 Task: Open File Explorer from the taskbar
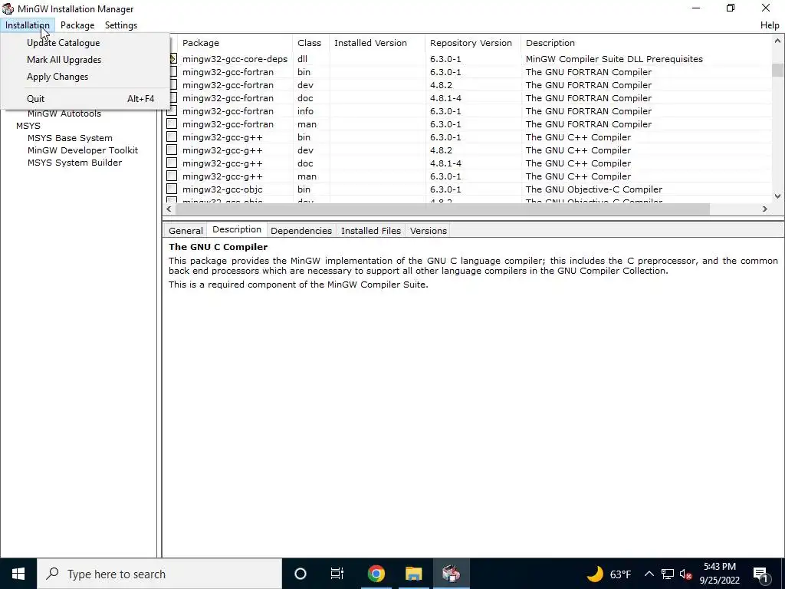click(x=413, y=574)
